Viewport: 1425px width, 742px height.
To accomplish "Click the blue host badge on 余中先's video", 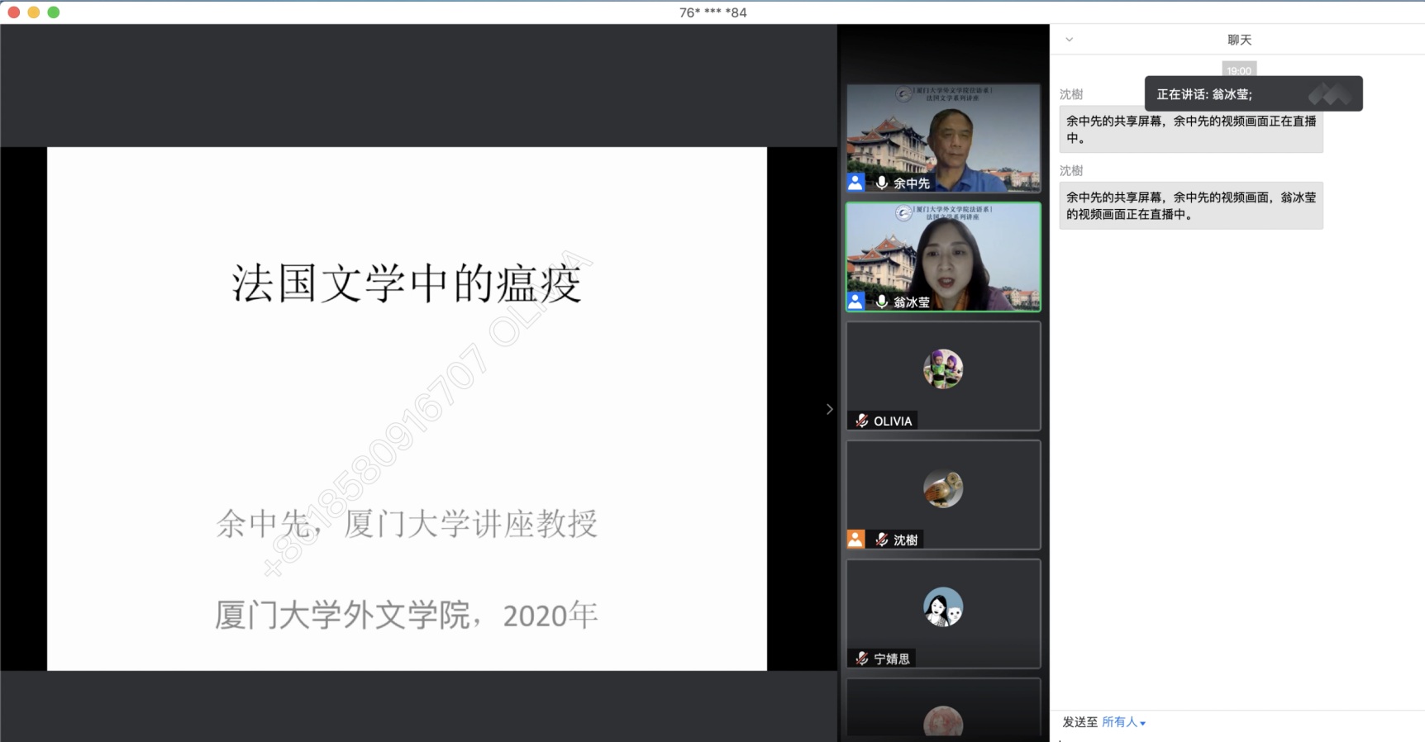I will pos(855,183).
